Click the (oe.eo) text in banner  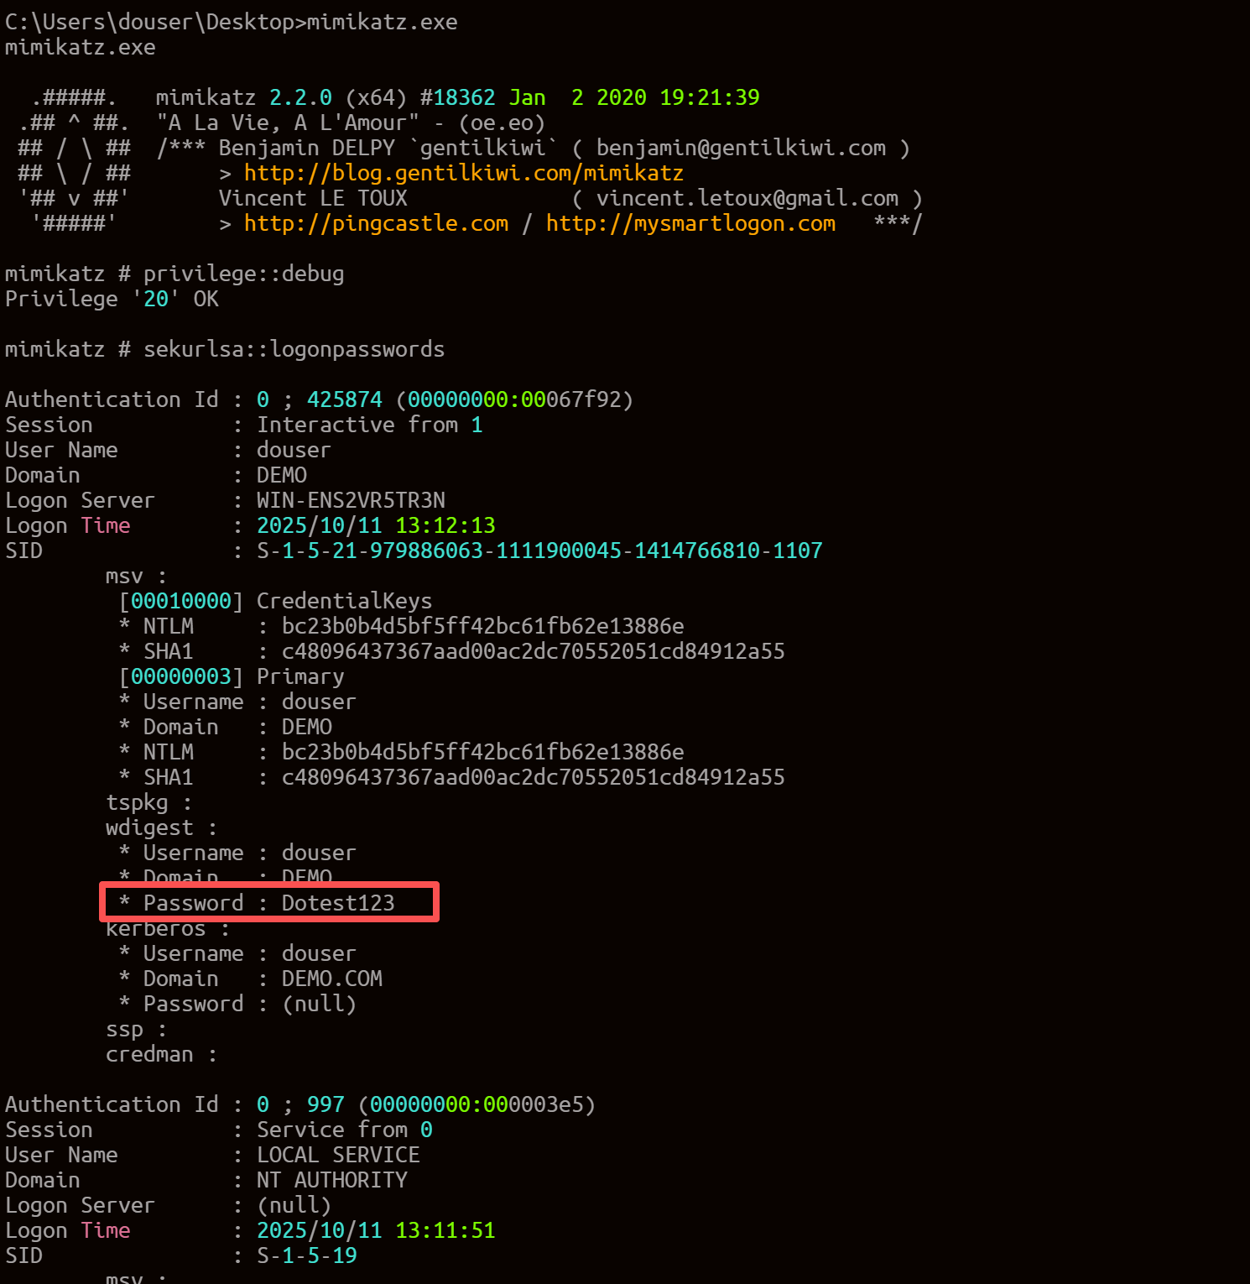click(502, 123)
